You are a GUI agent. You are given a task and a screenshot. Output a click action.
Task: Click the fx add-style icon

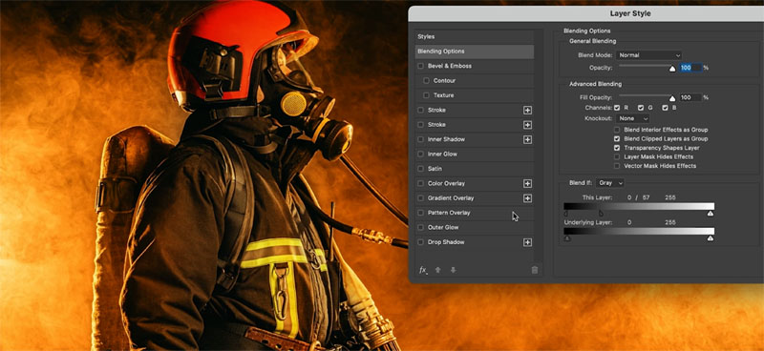click(x=423, y=270)
